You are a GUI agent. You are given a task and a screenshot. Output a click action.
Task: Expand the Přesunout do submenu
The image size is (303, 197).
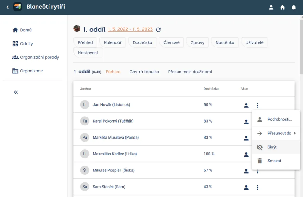276,133
